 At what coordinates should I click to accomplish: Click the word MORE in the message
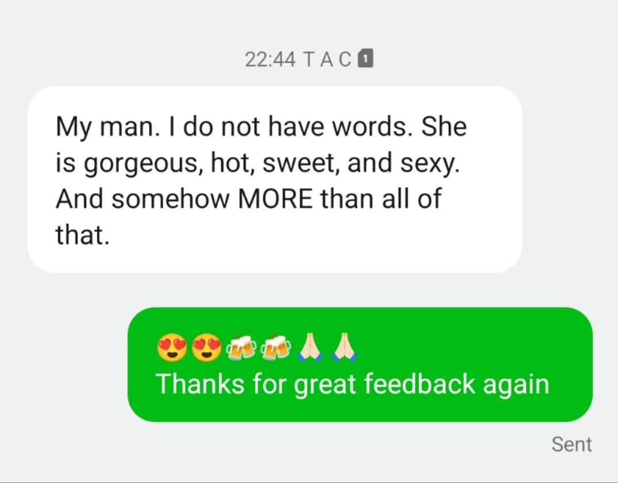click(275, 199)
